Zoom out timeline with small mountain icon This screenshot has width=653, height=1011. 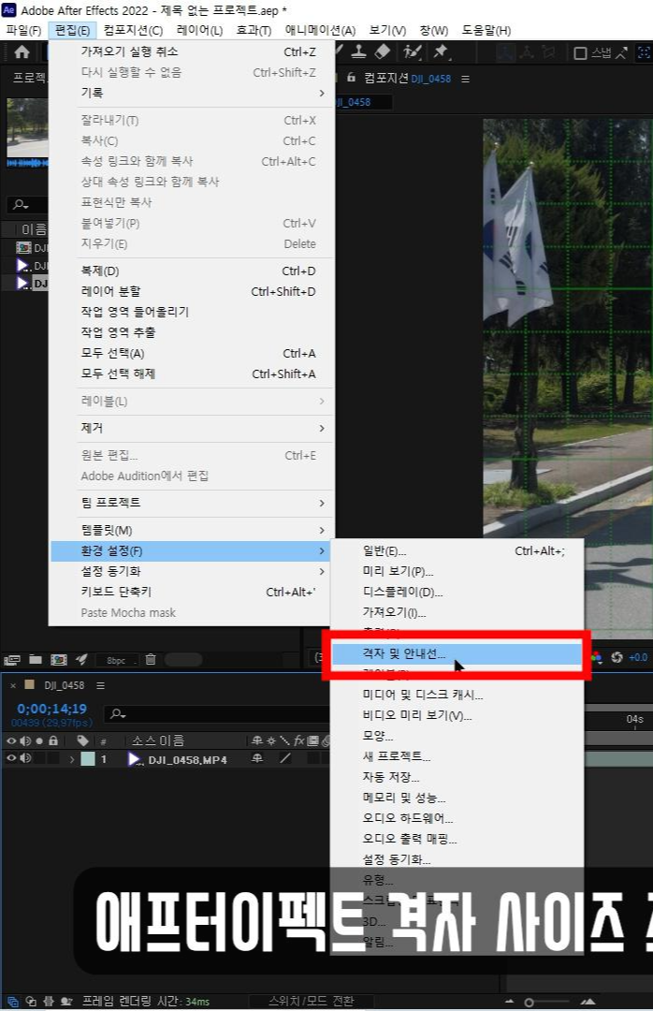[509, 1002]
